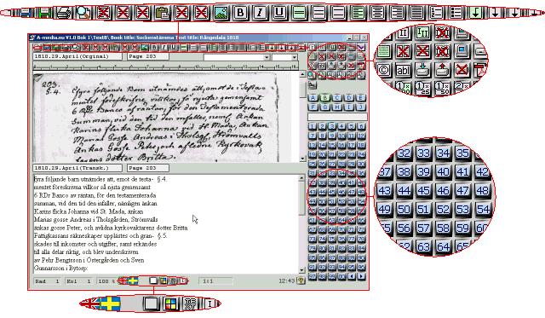Click the manuscript image vertical scrollbar thumb
Image resolution: width=545 pixels, height=318 pixels.
[x=302, y=90]
